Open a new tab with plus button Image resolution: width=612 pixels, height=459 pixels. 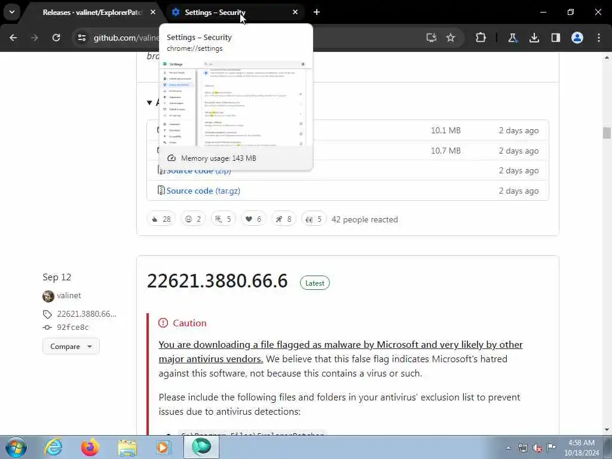317,12
